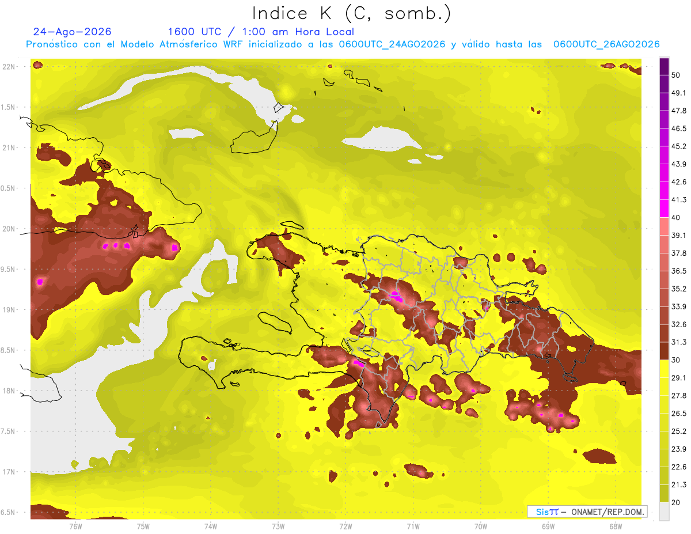Image resolution: width=691 pixels, height=534 pixels.
Task: Click the color bar value '20'
Action: click(676, 503)
